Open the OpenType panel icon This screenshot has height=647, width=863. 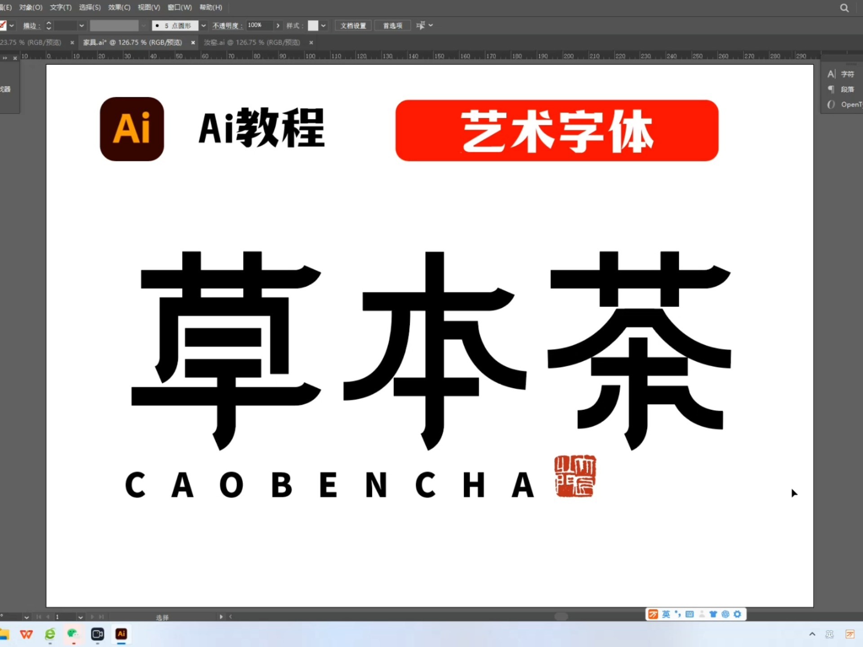point(832,104)
